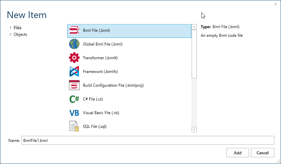Screen dimensions: 281x164
Task: Click the Name text field
Action: coord(148,141)
